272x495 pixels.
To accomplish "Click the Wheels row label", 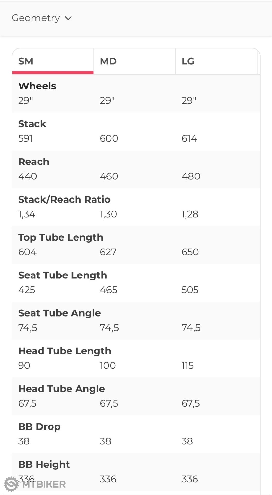I will coord(37,86).
